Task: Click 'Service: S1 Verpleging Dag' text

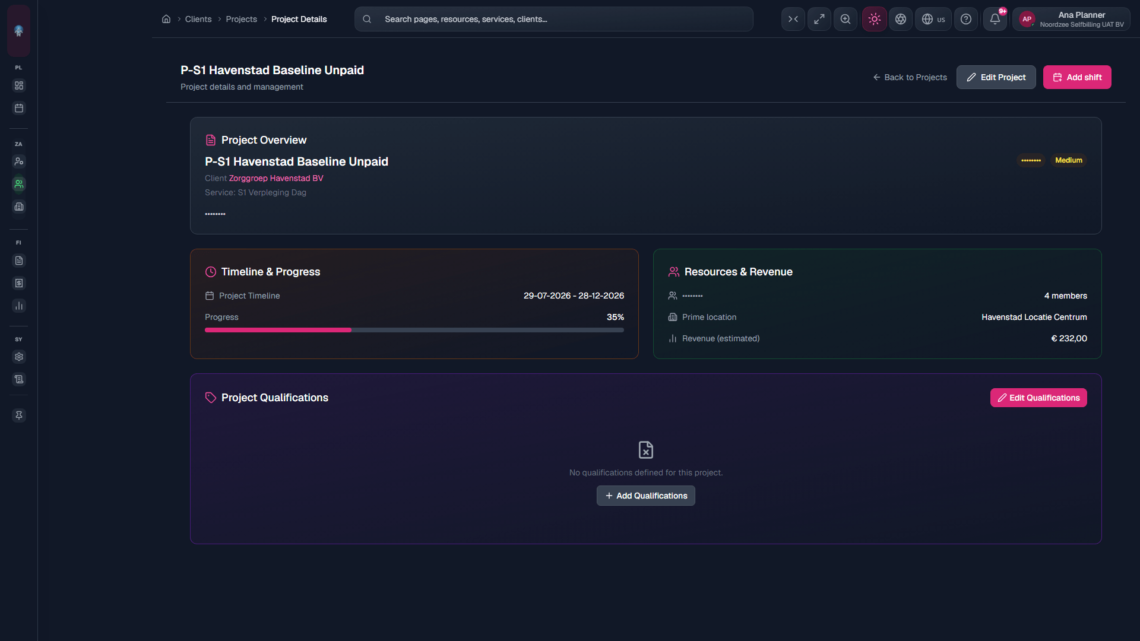Action: pyautogui.click(x=255, y=192)
